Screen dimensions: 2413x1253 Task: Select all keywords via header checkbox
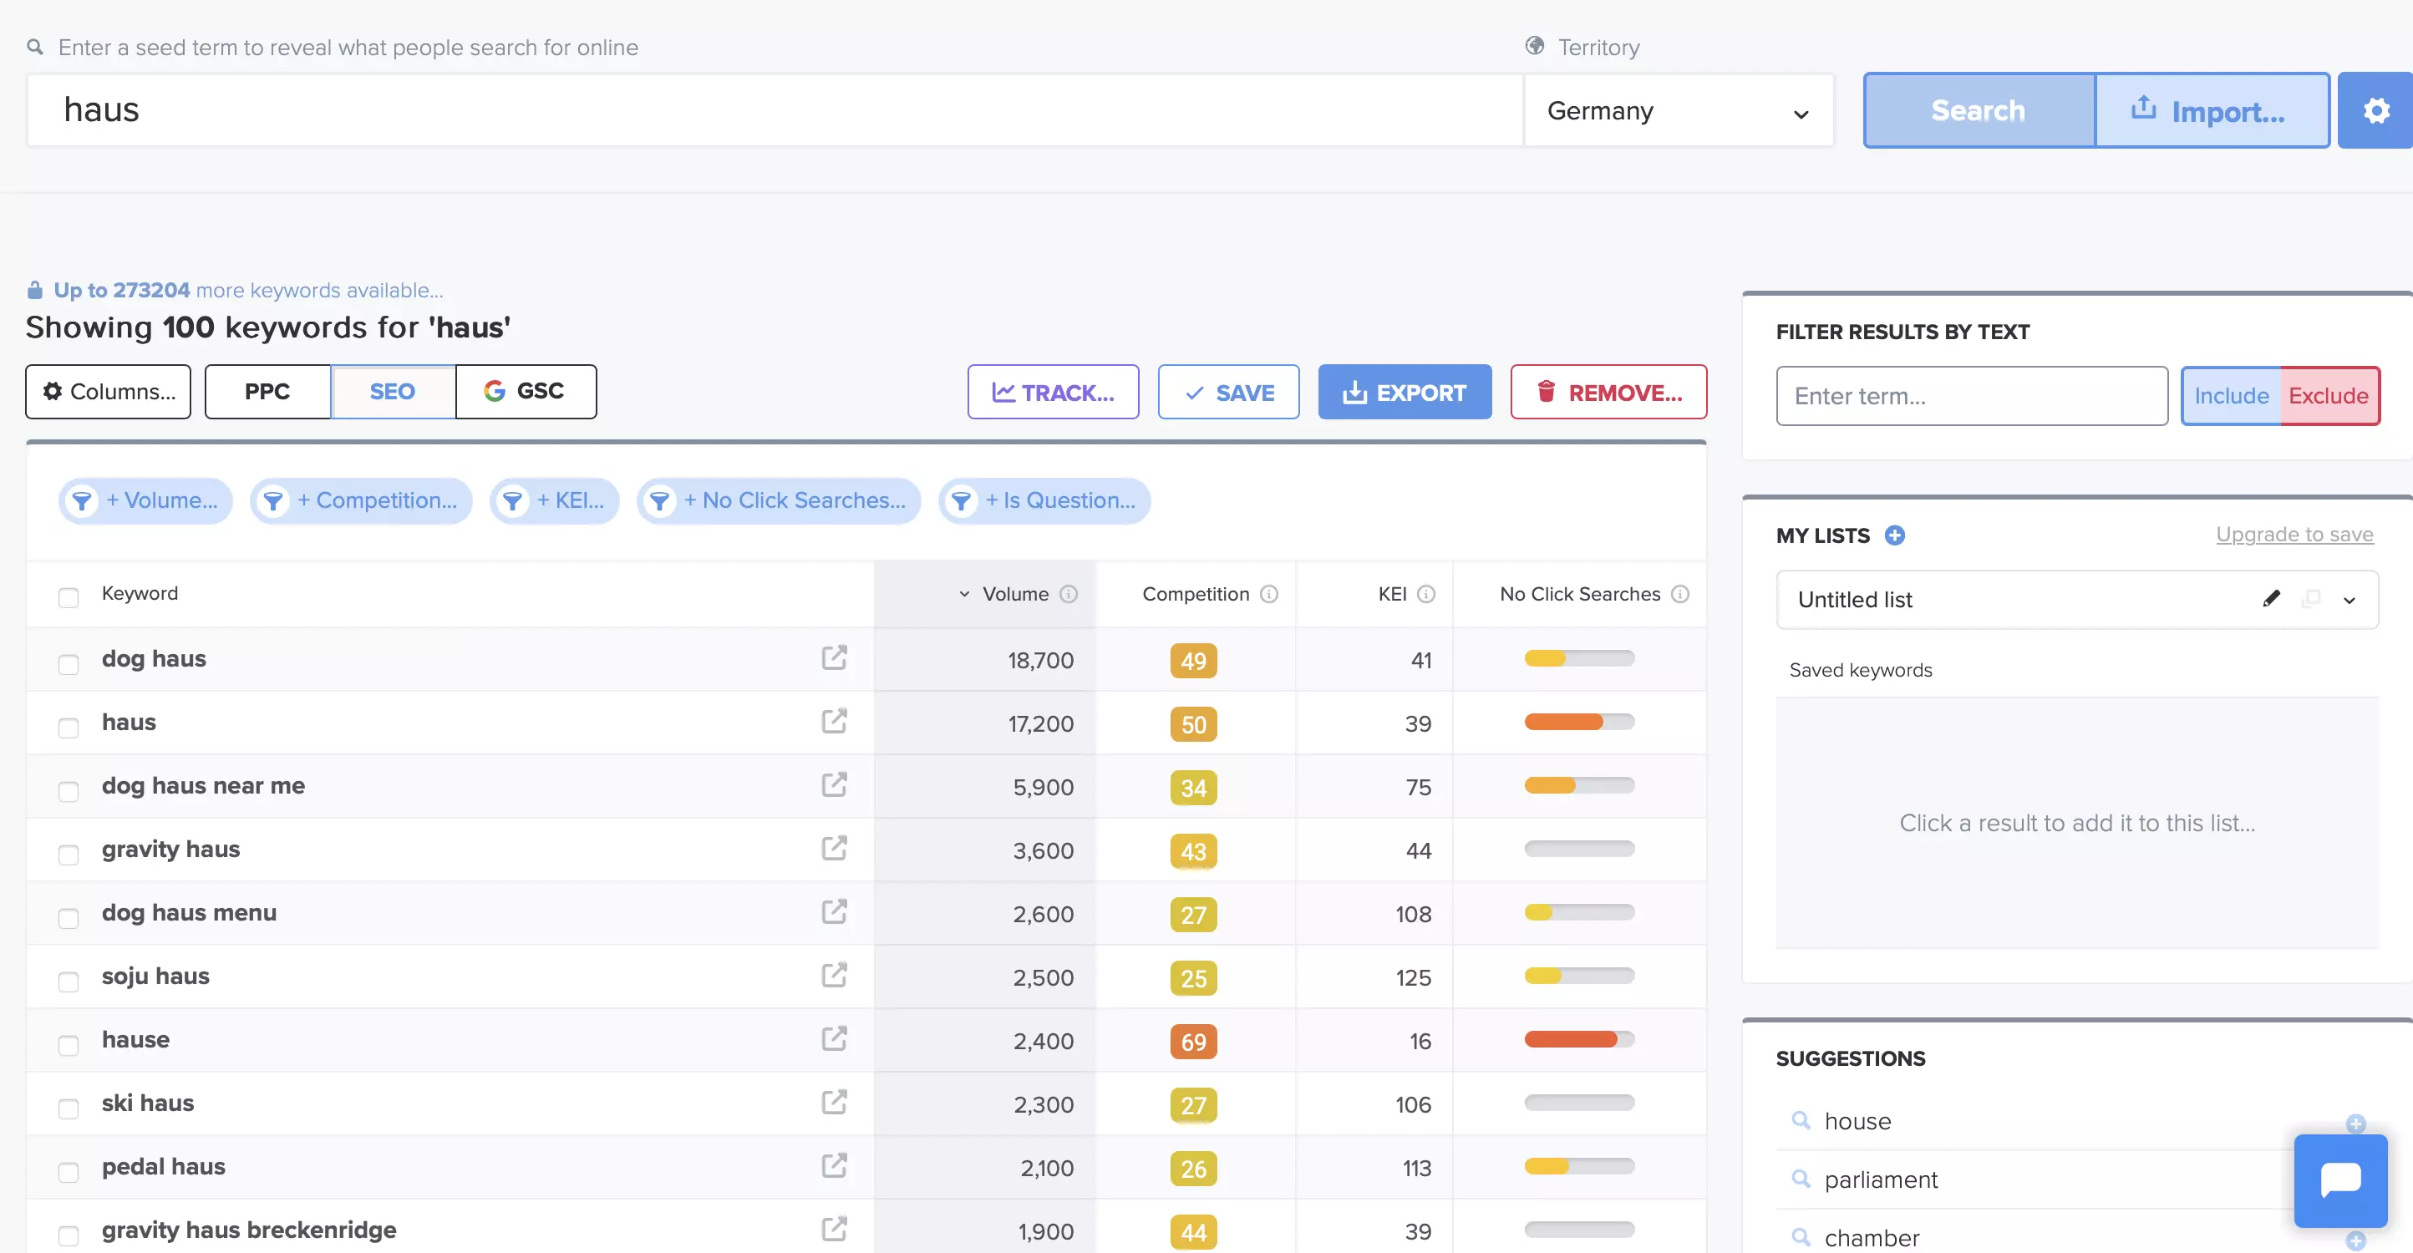(69, 596)
